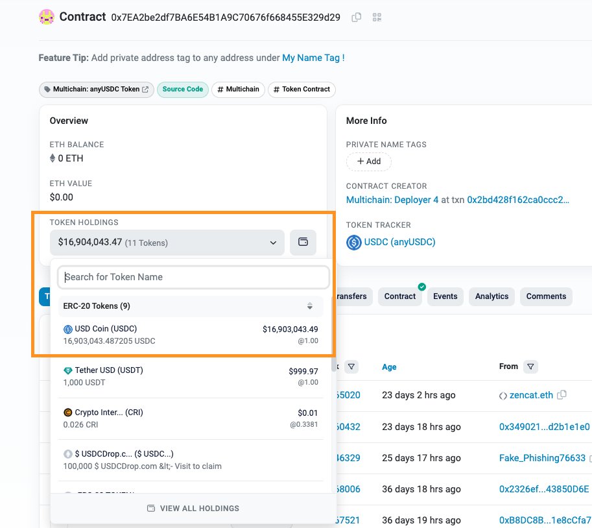The image size is (592, 528).
Task: Click the USD Coin token icon
Action: (67, 330)
